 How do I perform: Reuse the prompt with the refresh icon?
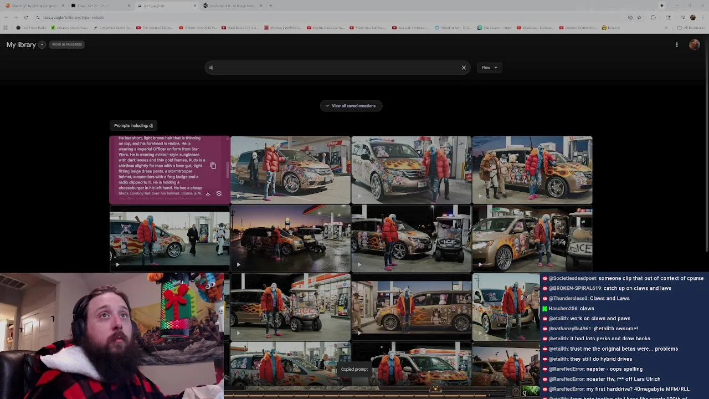(219, 193)
